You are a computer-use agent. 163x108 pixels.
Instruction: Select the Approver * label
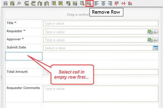pyautogui.click(x=15, y=39)
